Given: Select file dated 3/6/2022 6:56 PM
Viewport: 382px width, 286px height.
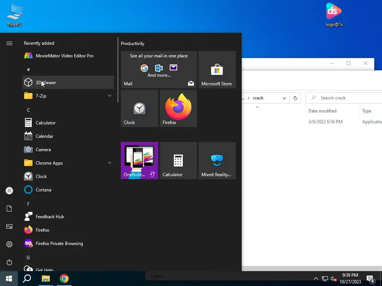Looking at the screenshot, I should pos(325,122).
